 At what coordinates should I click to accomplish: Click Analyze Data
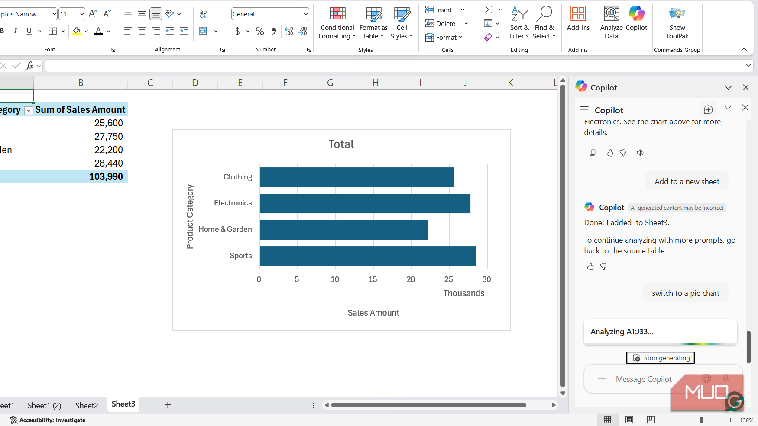611,23
